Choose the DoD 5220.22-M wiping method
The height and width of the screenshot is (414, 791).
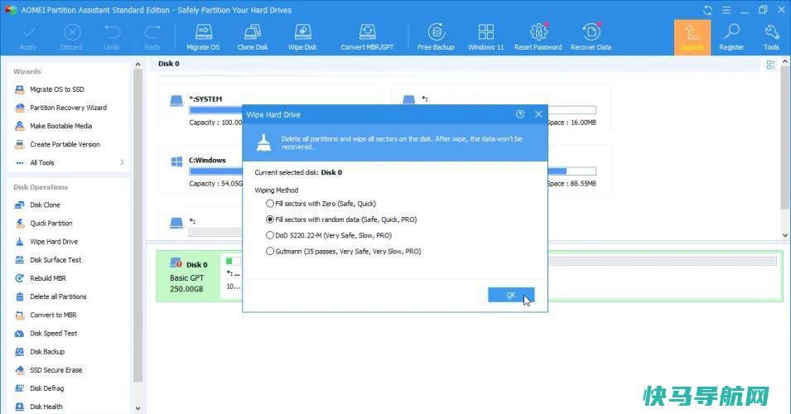[x=329, y=235]
